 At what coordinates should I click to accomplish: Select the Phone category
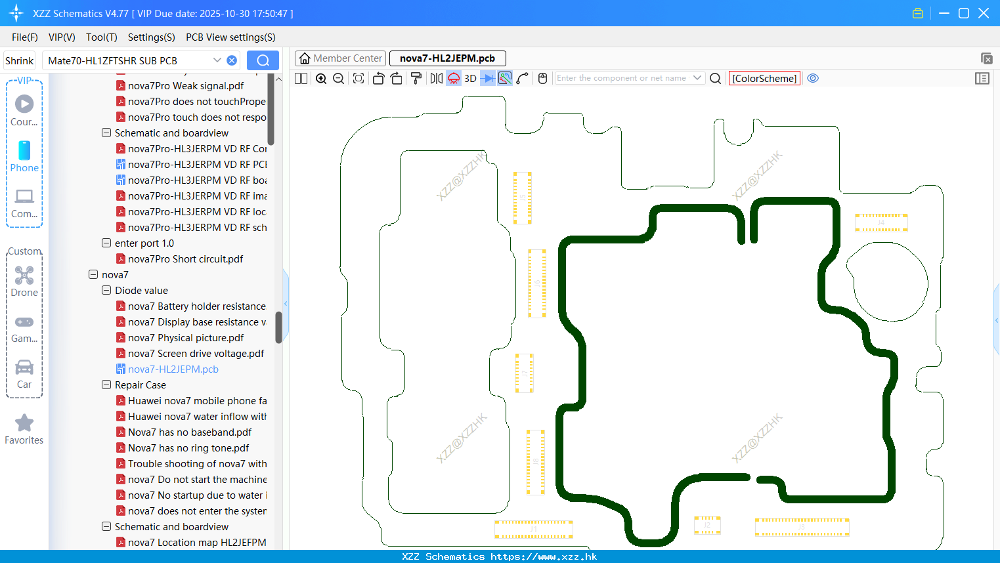24,157
